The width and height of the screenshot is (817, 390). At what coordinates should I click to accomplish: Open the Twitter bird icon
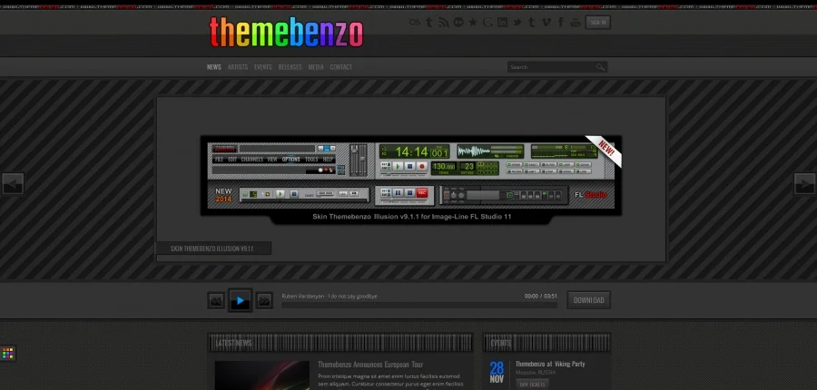[517, 23]
